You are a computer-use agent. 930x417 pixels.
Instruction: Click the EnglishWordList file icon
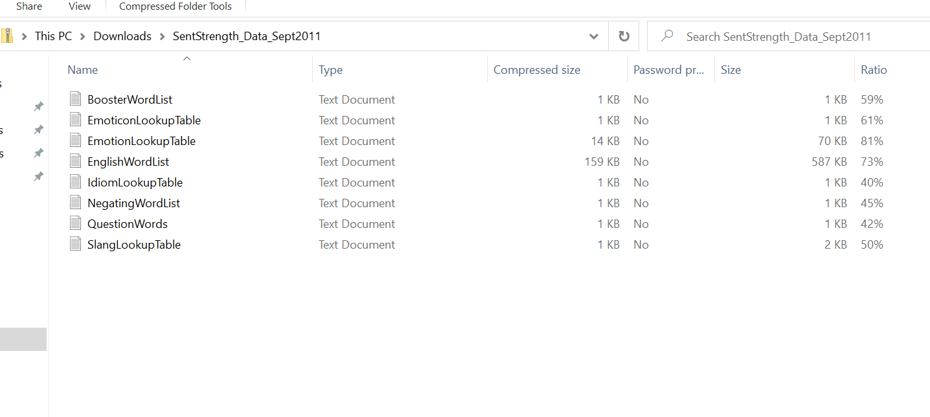point(76,162)
